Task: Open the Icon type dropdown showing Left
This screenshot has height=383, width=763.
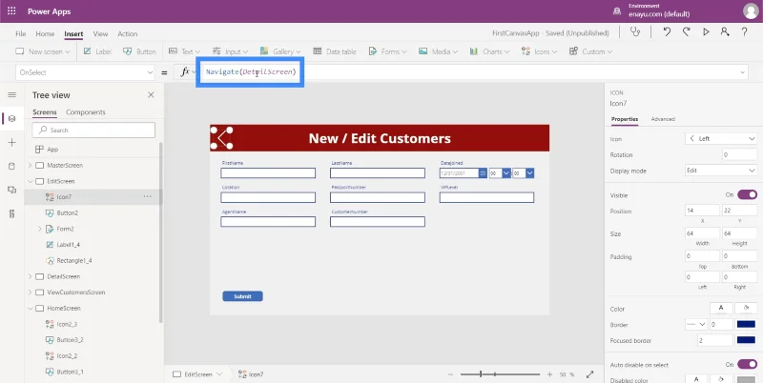Action: 721,138
